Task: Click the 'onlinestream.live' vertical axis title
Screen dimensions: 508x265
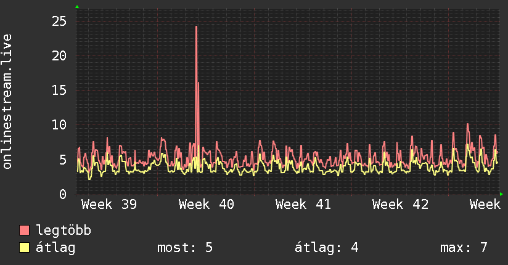Action: click(7, 102)
